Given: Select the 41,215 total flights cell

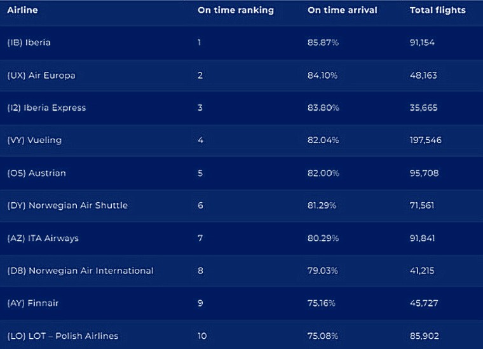Looking at the screenshot, I should 423,271.
